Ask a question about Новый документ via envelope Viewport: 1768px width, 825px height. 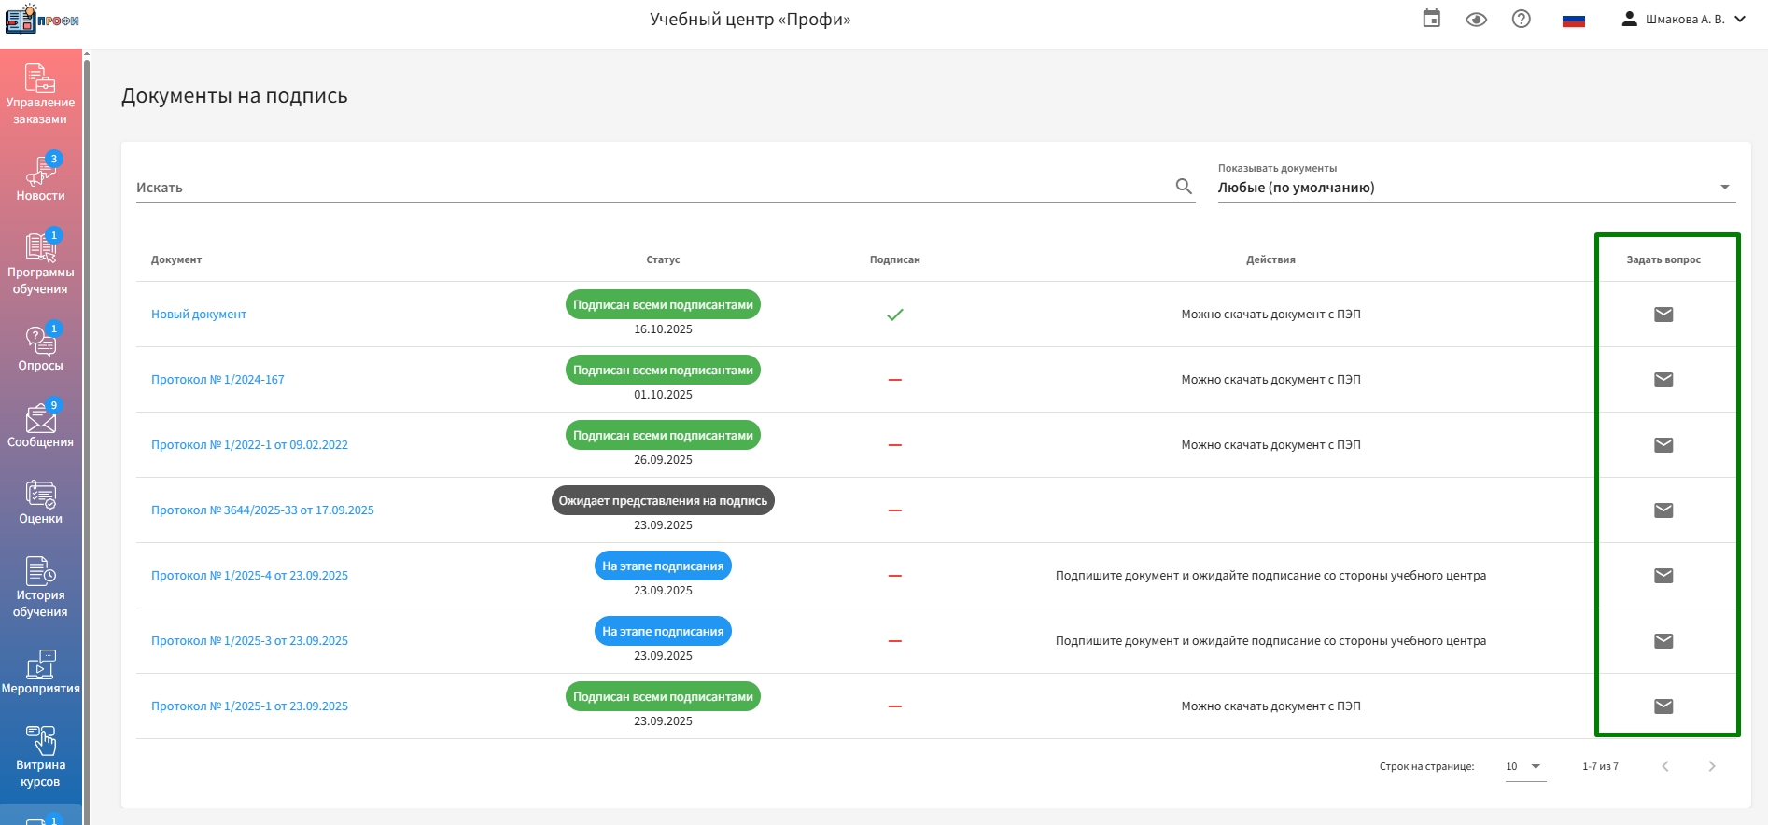[1663, 315]
